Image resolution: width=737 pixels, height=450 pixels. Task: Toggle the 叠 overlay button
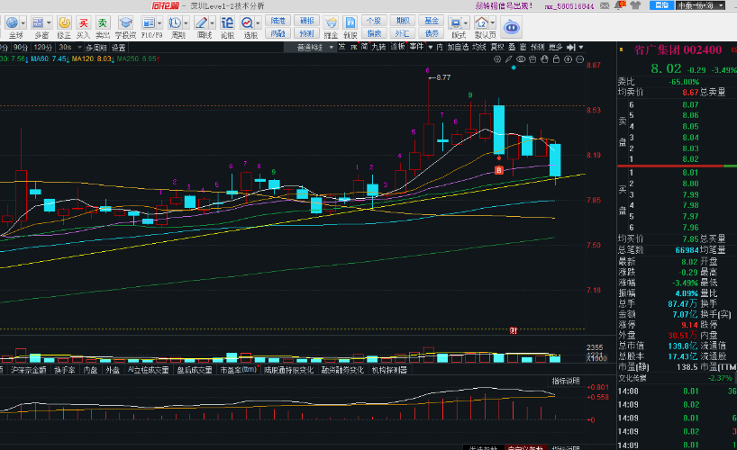tap(512, 47)
